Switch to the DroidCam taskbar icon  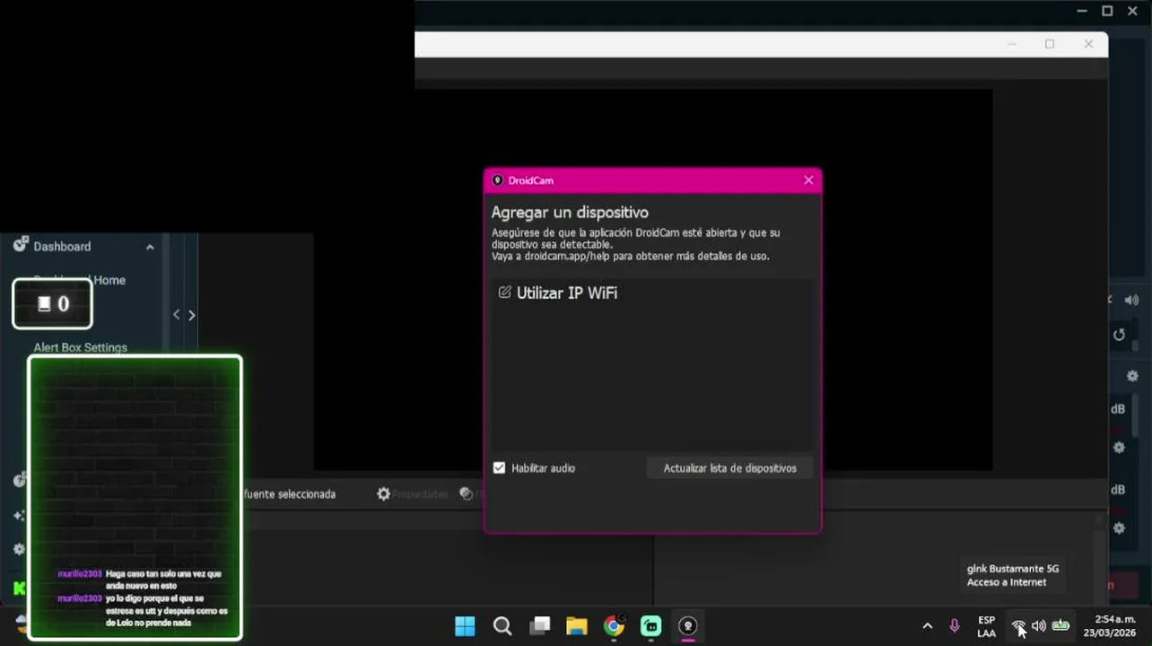688,626
